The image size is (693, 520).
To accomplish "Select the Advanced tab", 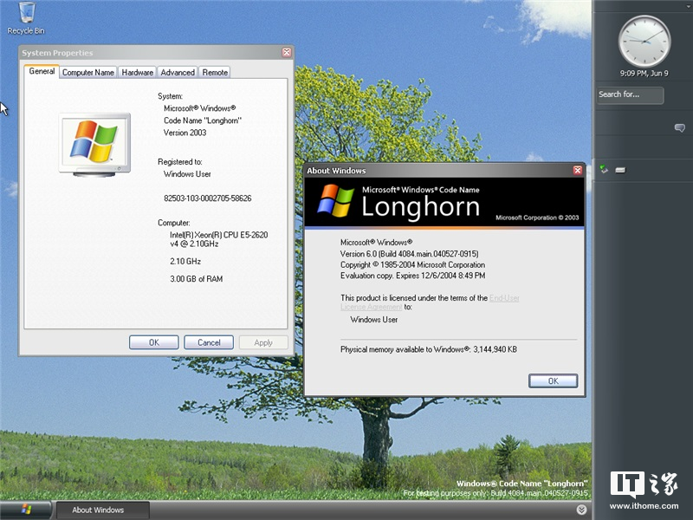I will 178,73.
